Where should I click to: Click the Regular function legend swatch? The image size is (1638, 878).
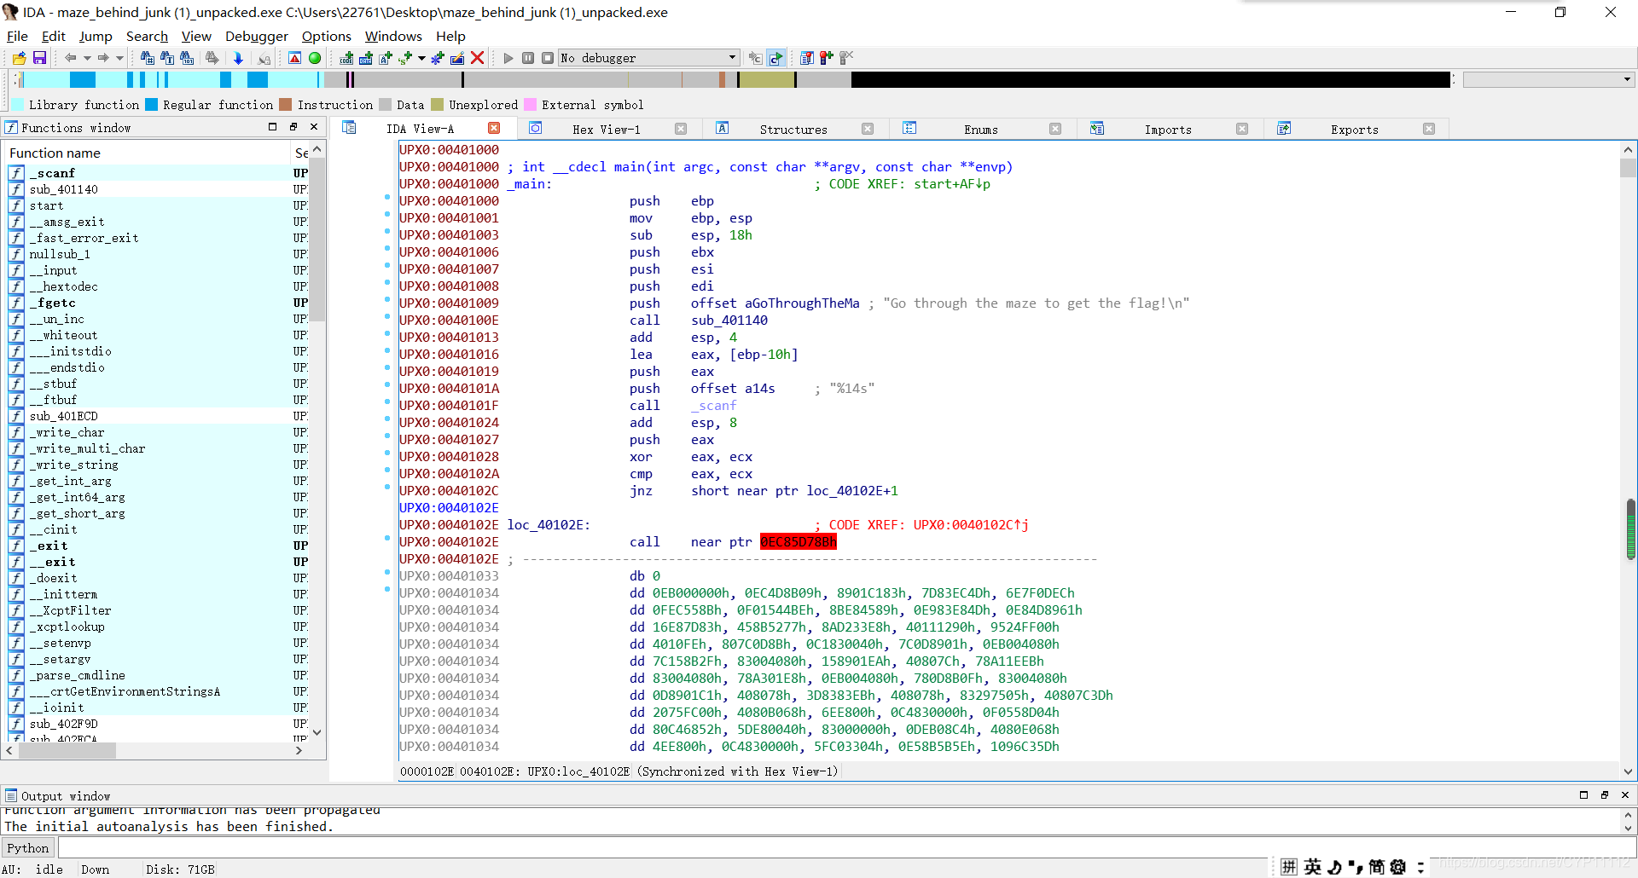pos(151,104)
